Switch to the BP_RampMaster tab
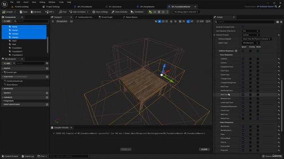284x159 pixels. click(x=147, y=7)
